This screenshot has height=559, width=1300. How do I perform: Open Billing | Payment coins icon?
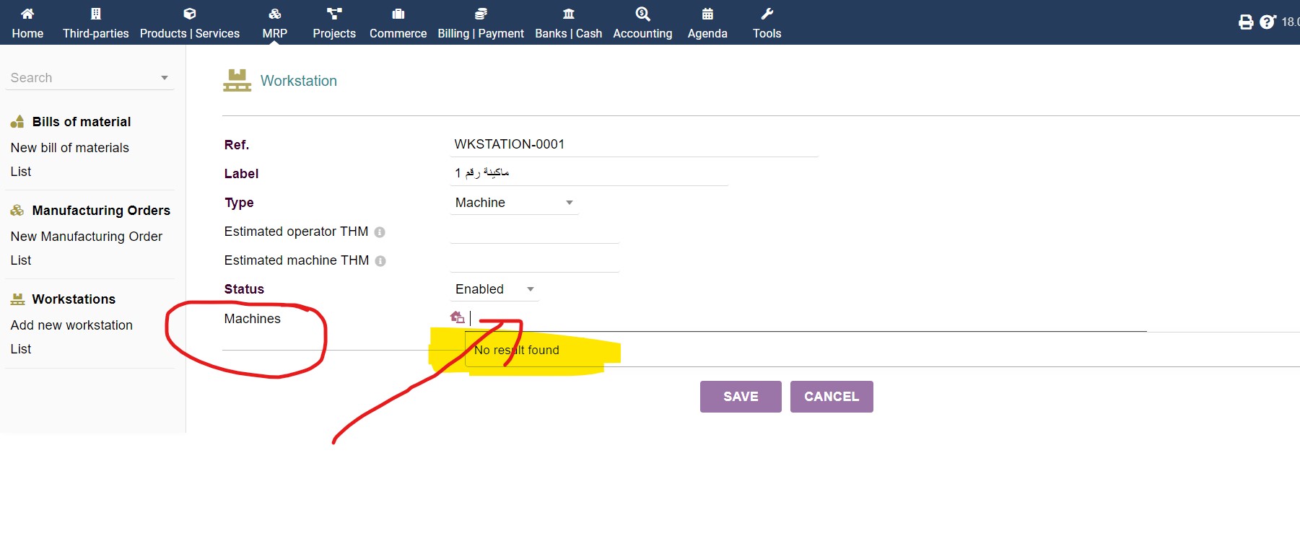click(x=481, y=14)
